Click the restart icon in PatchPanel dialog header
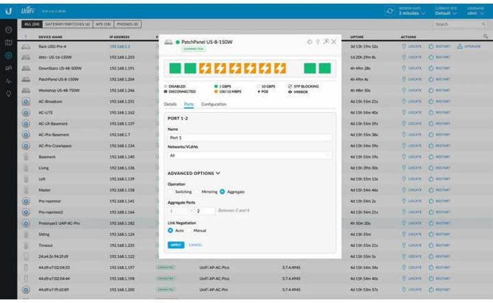 309,42
